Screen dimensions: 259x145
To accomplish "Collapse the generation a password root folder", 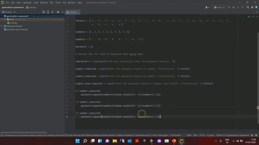I will click(x=2, y=16).
